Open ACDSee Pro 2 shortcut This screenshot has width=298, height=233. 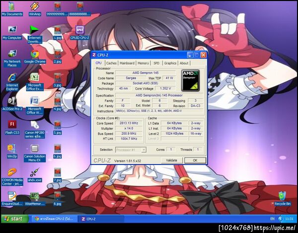[x=12, y=104]
